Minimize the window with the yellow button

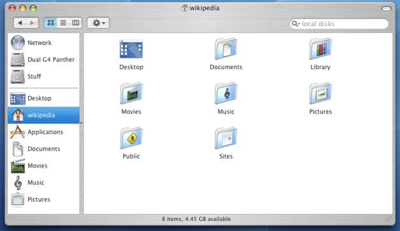pyautogui.click(x=23, y=8)
